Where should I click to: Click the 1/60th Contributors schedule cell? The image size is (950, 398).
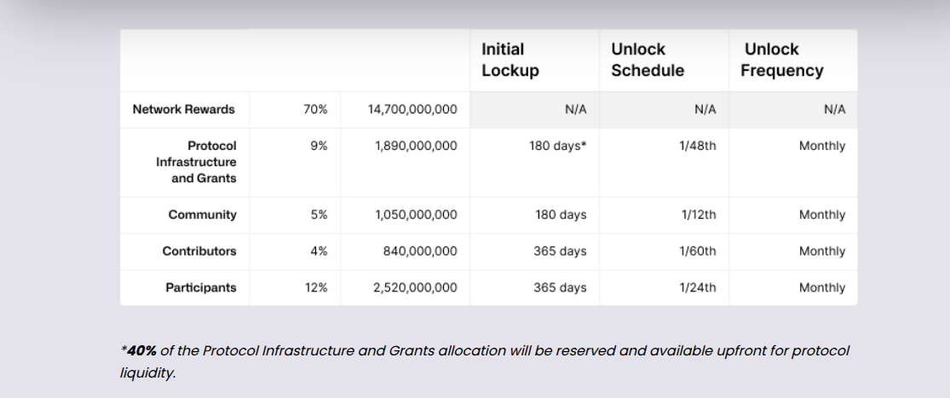pyautogui.click(x=697, y=251)
